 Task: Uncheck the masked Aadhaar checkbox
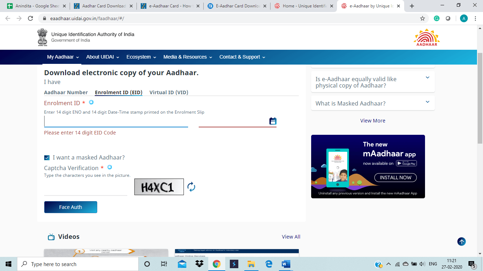point(47,158)
